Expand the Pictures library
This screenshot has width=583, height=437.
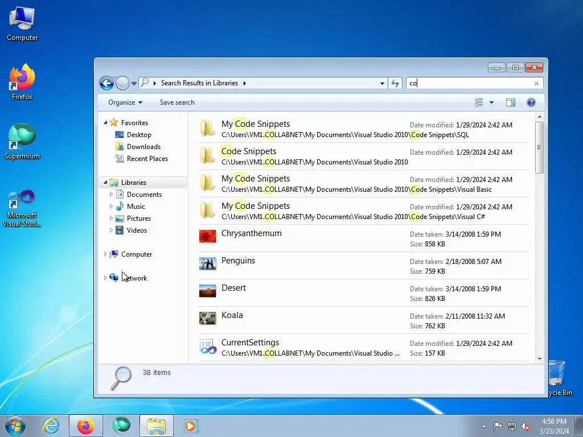click(111, 218)
